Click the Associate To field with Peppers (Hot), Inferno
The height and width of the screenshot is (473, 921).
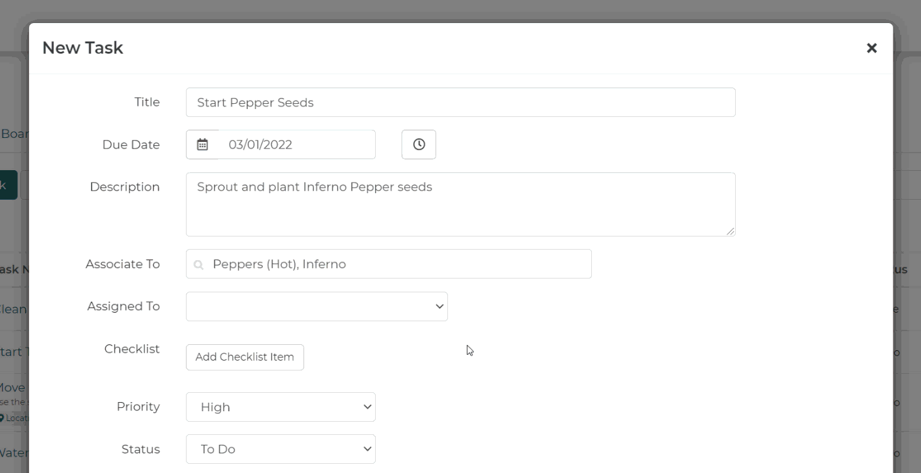(x=394, y=264)
